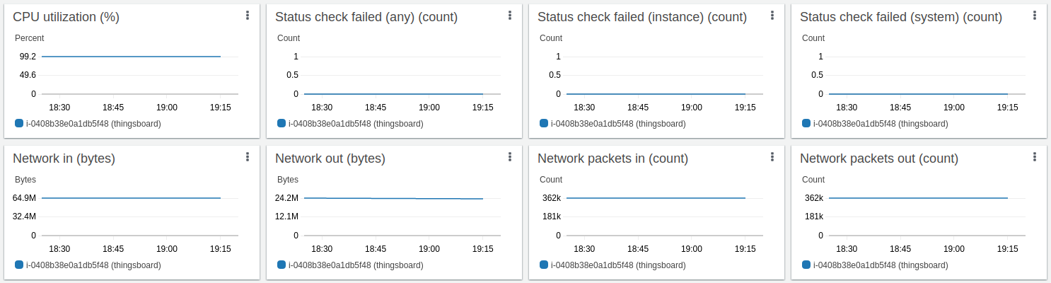Click CPU utilization legend color swatch
Viewport: 1051px width, 283px height.
[19, 123]
